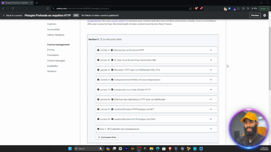Expand Lecture 4 Comprendre les Entêtes chevron

click(x=211, y=80)
